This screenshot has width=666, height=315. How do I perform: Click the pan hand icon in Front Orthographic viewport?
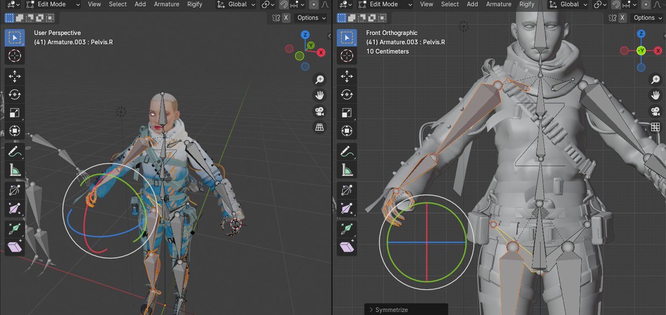[655, 95]
